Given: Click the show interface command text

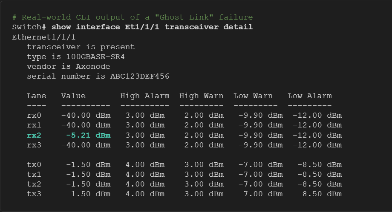Looking at the screenshot, I should point(152,27).
